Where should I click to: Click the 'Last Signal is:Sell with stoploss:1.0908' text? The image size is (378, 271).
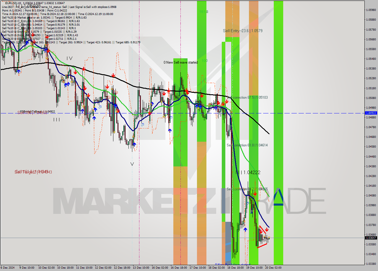point(92,7)
